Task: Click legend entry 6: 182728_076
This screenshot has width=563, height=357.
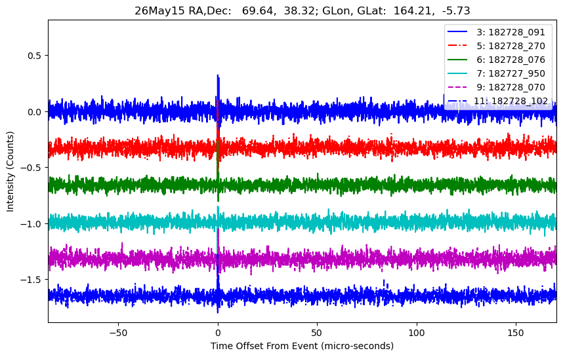Action: [x=496, y=60]
